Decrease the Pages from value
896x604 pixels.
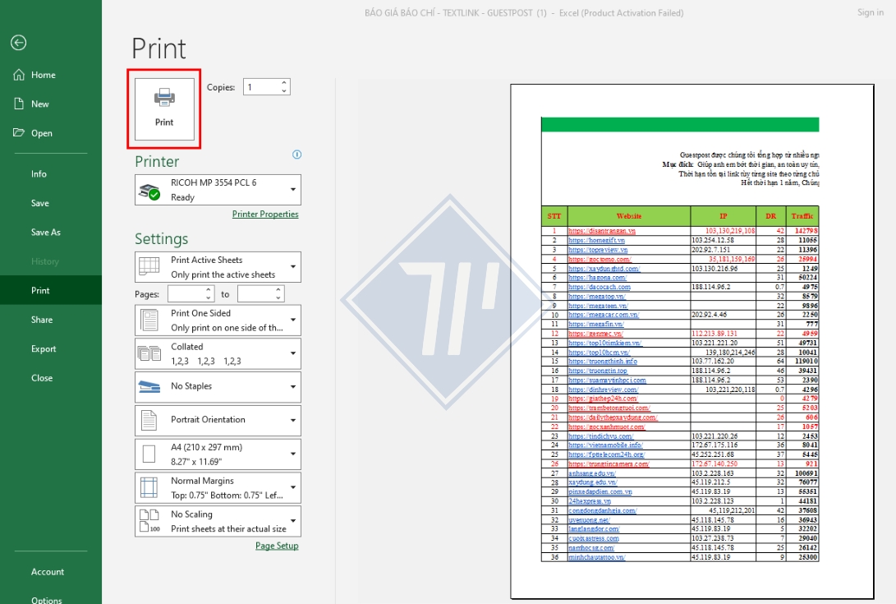pos(208,298)
